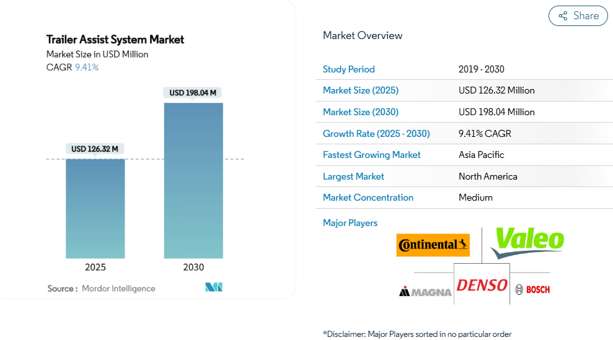
Task: Click the Share button
Action: [578, 16]
